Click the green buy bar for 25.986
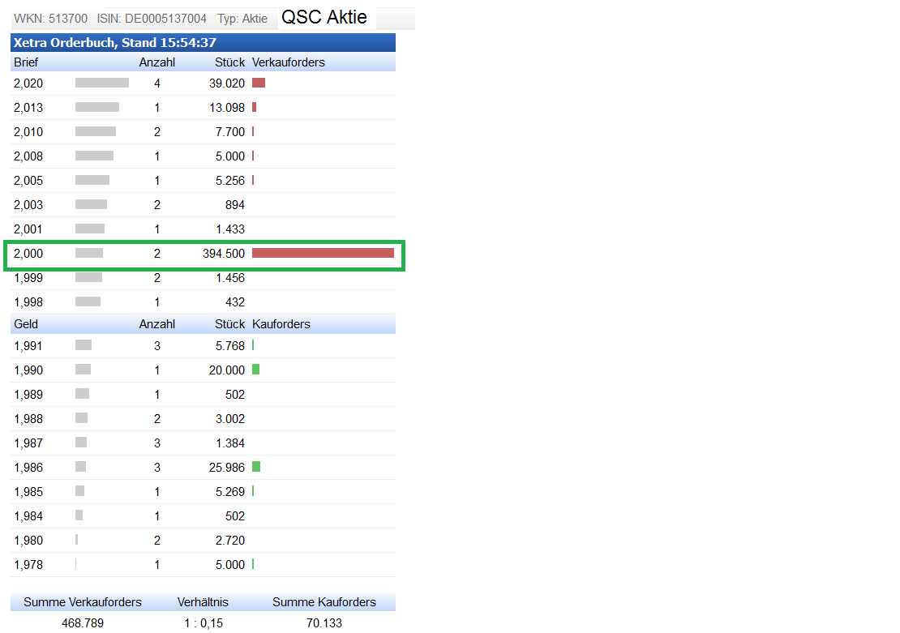Viewport: 900px width, 633px height. tap(256, 467)
